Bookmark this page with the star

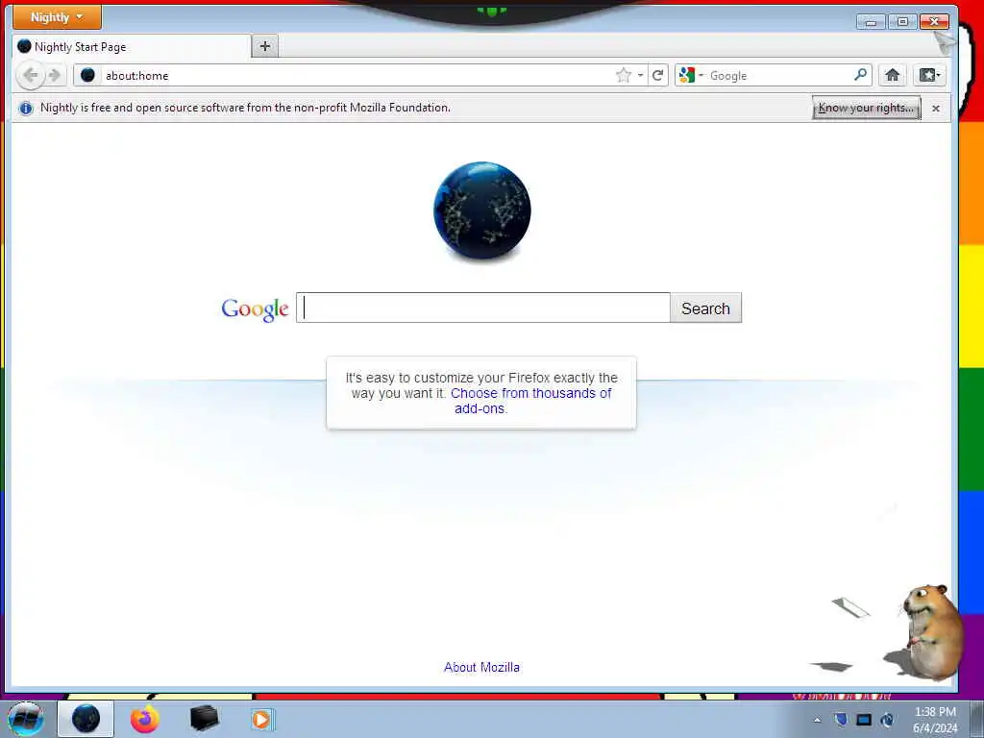[x=623, y=75]
